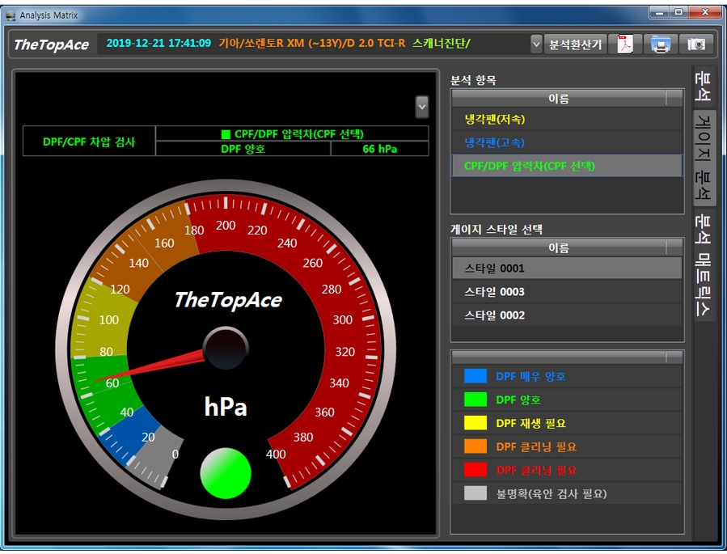Select CPF/DPF 압력차(CPF 선택) item
Image resolution: width=727 pixels, height=554 pixels.
pos(529,166)
